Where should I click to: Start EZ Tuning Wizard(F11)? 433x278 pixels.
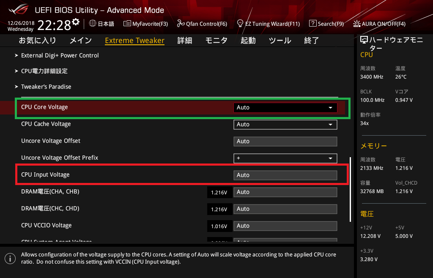(272, 24)
